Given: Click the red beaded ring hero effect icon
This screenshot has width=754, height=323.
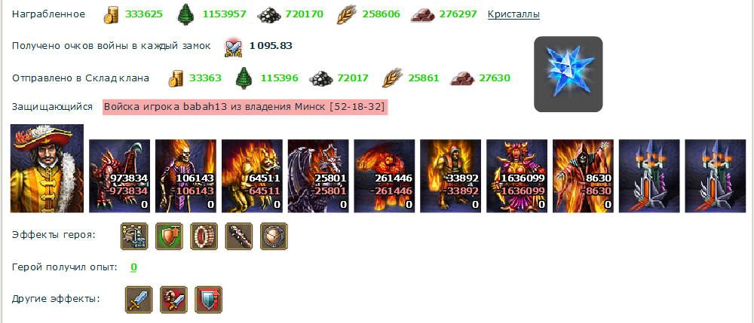Looking at the screenshot, I should 204,236.
